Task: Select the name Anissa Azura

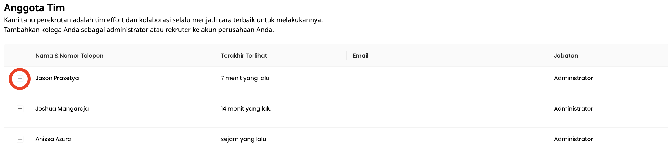Action: click(53, 139)
